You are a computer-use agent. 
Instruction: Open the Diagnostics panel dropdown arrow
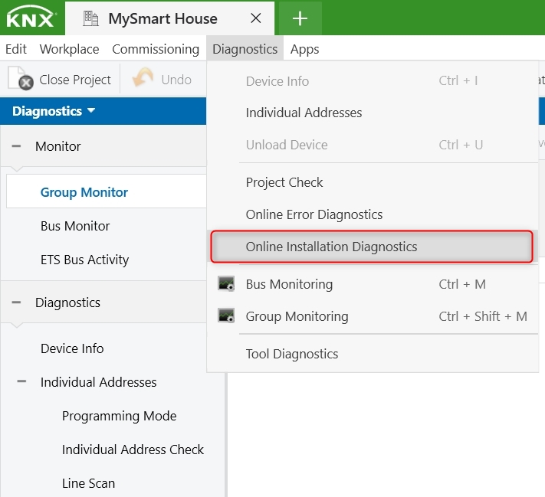pyautogui.click(x=91, y=110)
